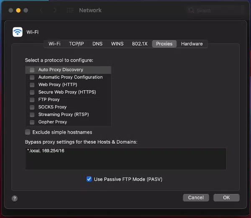Enable Automatic Proxy Configuration checkbox
251x218 pixels.
[32, 77]
